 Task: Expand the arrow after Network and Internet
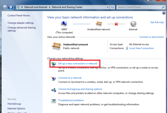tap(50, 7)
